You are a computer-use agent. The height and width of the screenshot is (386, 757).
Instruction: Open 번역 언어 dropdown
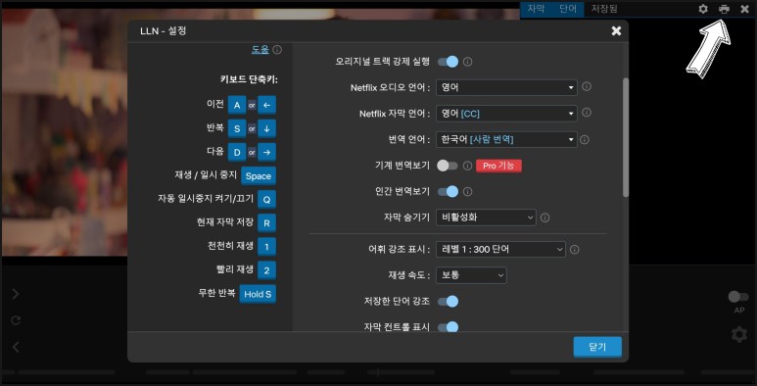coord(506,140)
